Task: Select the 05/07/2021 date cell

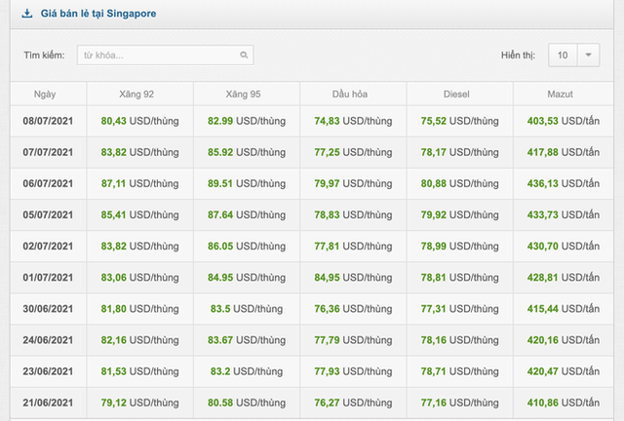Action: tap(48, 214)
